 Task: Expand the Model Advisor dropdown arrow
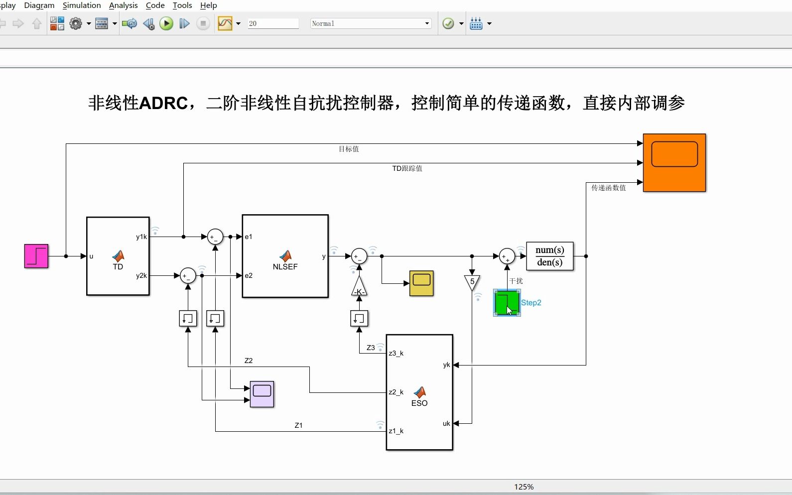[x=461, y=23]
